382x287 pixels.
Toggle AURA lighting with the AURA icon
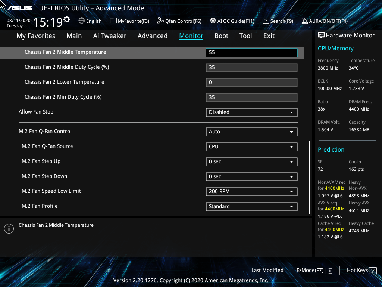click(306, 21)
